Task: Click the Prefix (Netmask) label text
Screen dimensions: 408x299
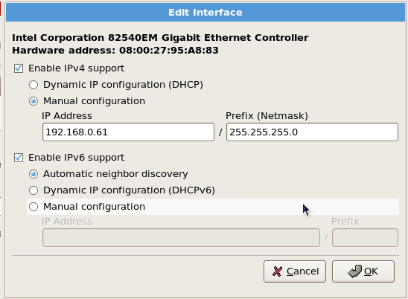Action: [267, 116]
